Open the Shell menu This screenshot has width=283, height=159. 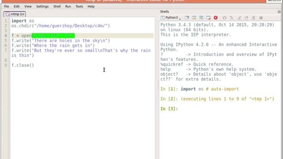(57, 7)
